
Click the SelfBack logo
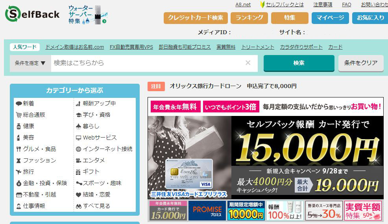(32, 14)
